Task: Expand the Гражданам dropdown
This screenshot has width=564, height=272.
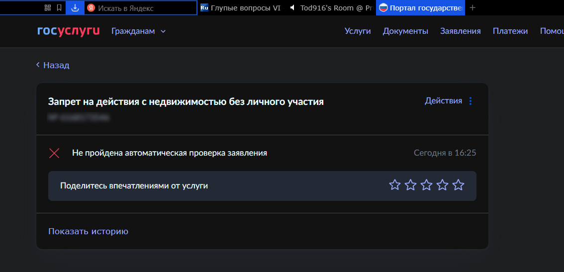Action: [138, 31]
